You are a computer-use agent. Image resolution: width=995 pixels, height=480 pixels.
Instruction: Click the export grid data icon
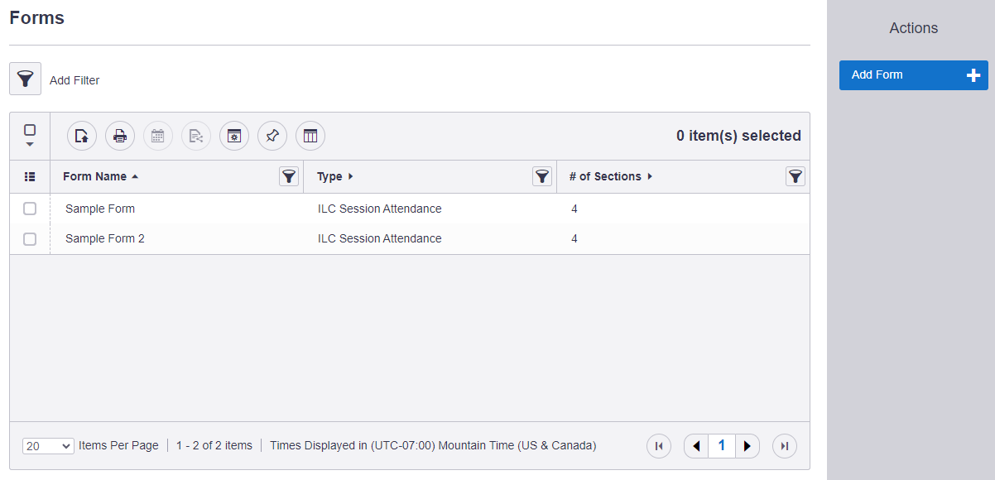pyautogui.click(x=82, y=136)
